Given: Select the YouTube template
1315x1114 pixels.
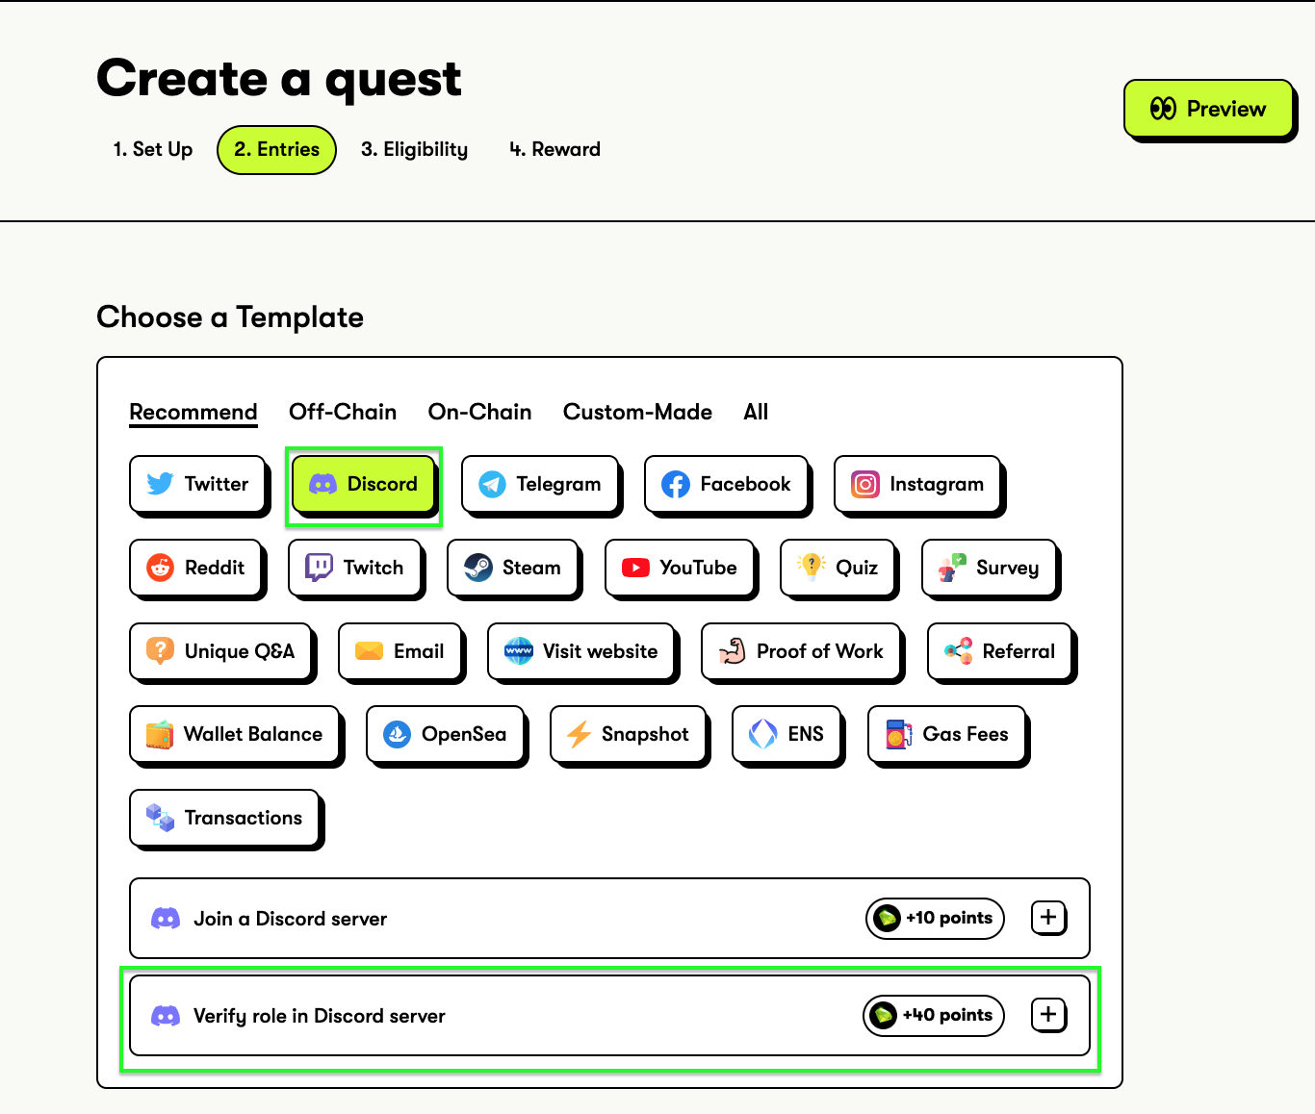Looking at the screenshot, I should click(680, 568).
